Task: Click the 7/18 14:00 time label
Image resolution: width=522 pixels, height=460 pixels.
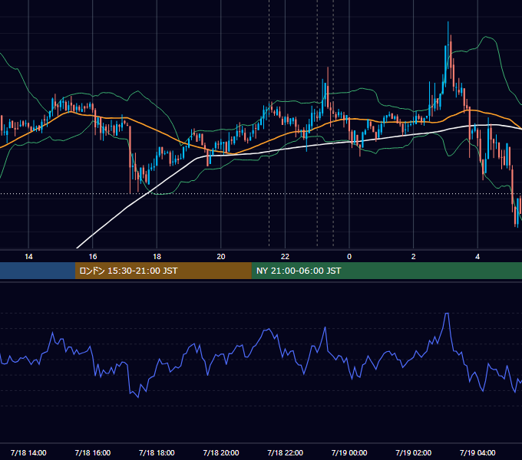Action: pos(28,452)
